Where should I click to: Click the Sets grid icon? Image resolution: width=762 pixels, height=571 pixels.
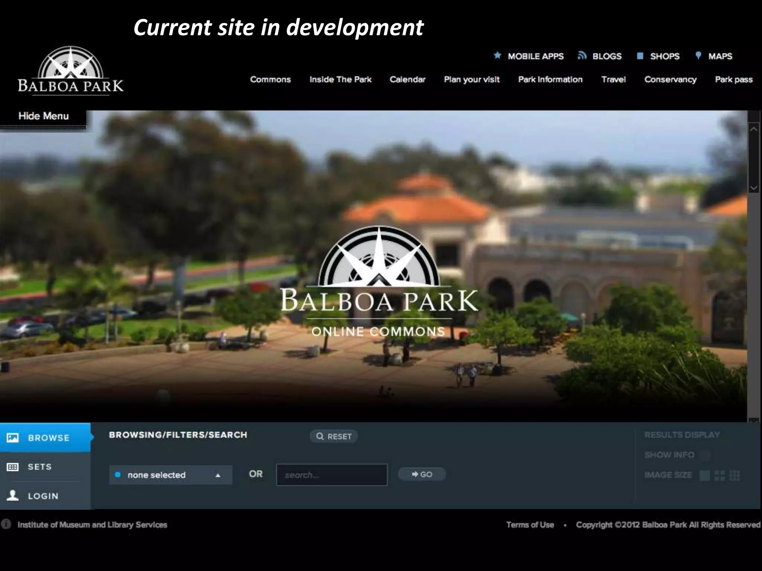13,467
